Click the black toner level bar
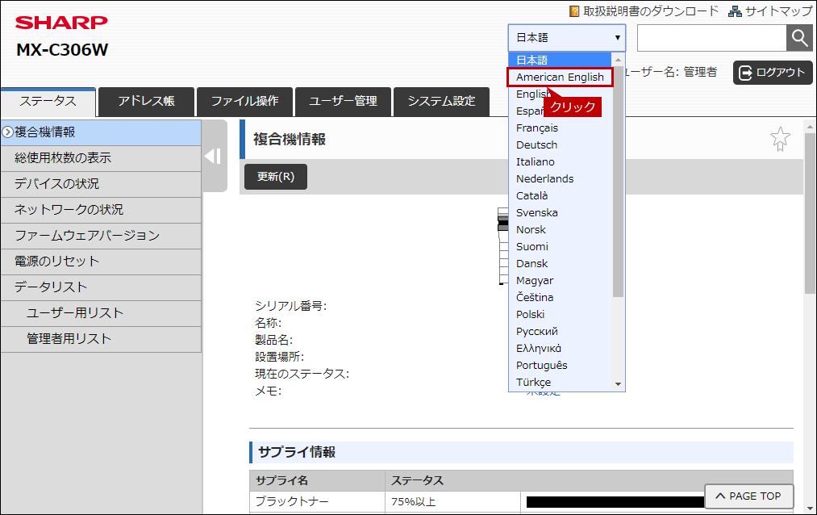The width and height of the screenshot is (817, 515). (x=615, y=502)
